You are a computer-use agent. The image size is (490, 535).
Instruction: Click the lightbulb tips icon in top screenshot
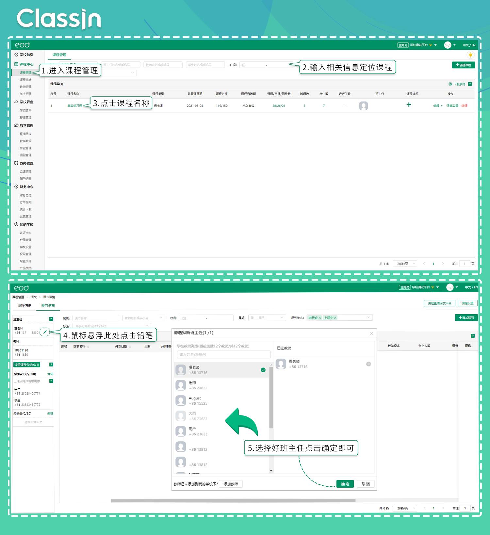(x=470, y=55)
